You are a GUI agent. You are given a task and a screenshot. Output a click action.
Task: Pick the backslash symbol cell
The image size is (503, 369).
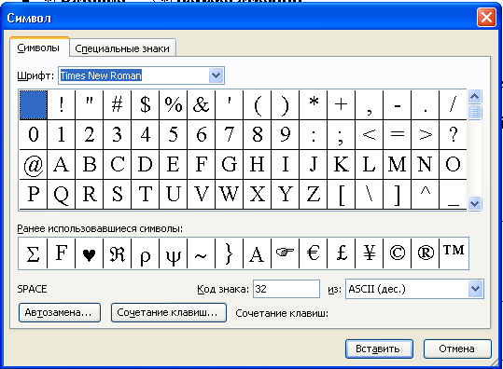[x=369, y=195]
